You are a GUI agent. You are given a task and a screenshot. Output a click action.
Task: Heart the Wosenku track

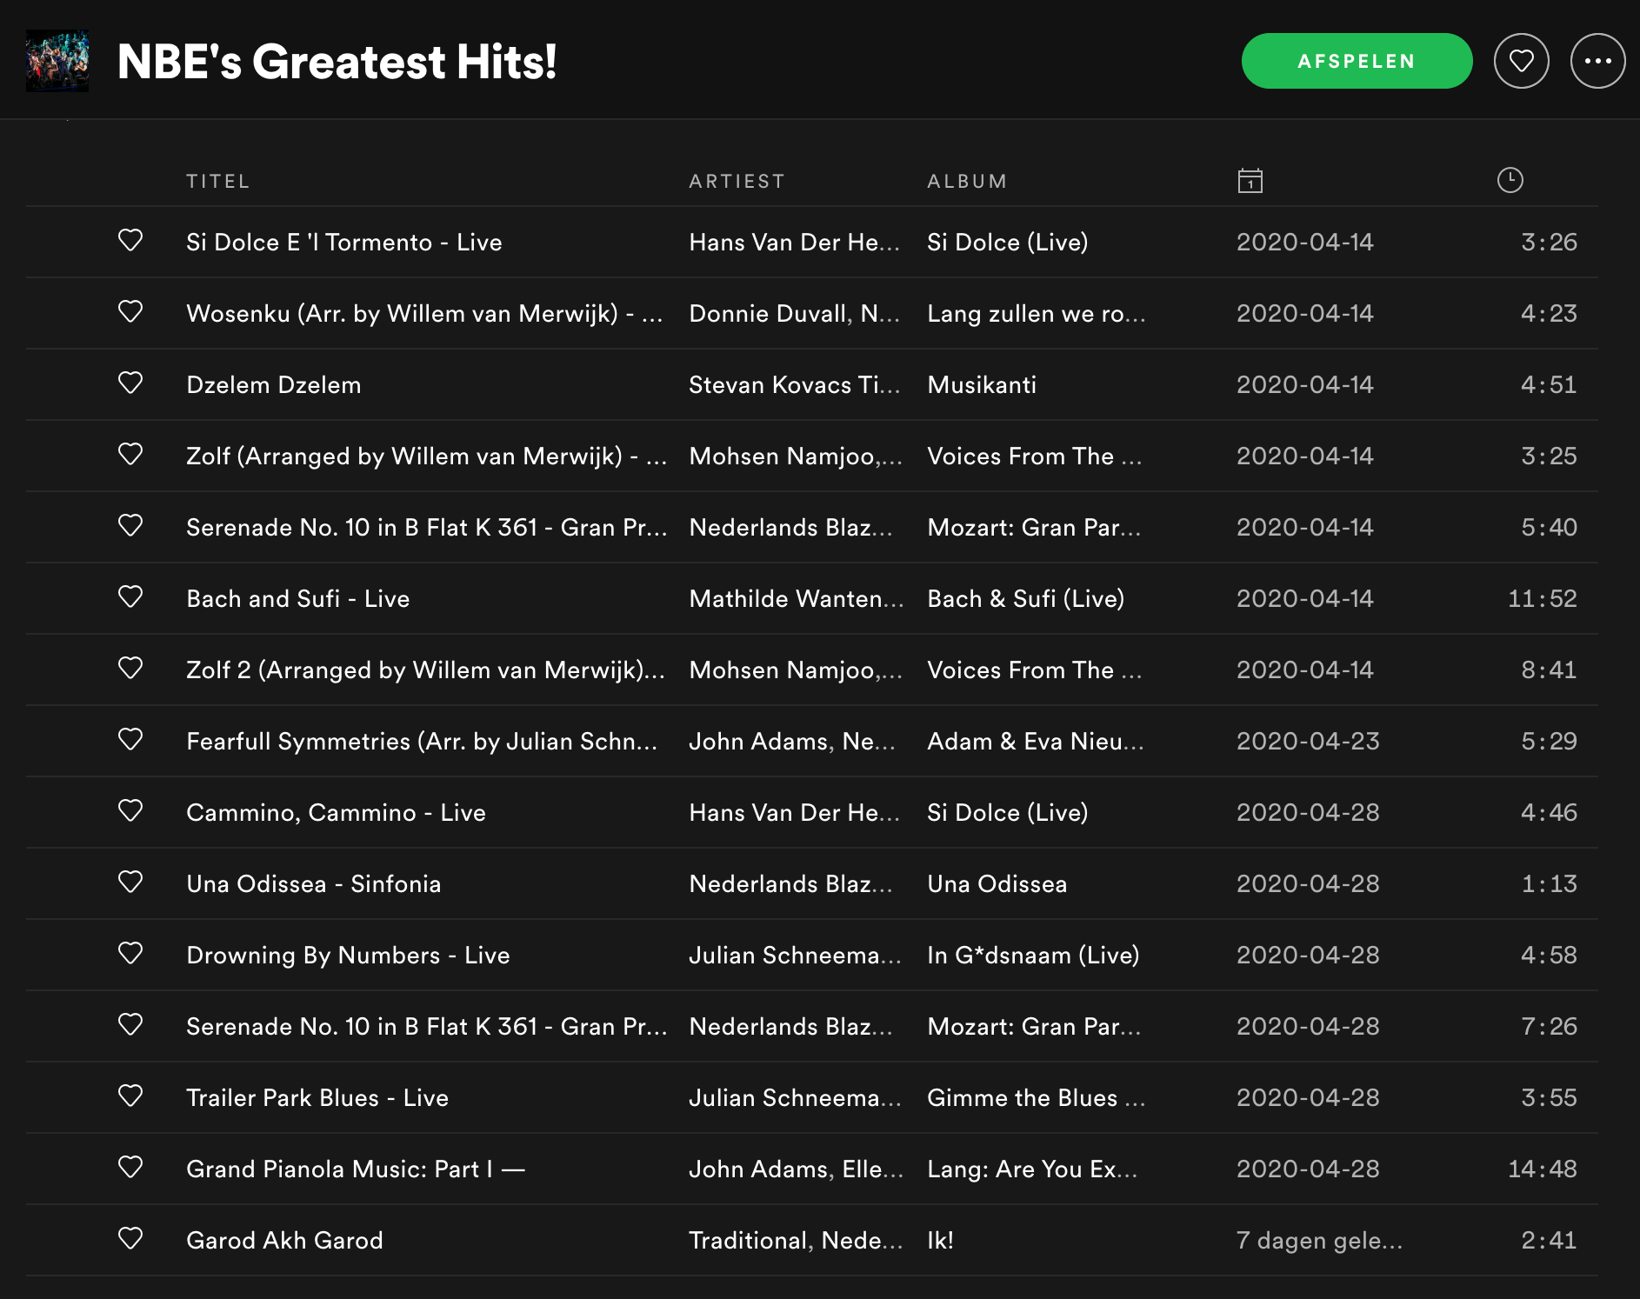click(130, 312)
